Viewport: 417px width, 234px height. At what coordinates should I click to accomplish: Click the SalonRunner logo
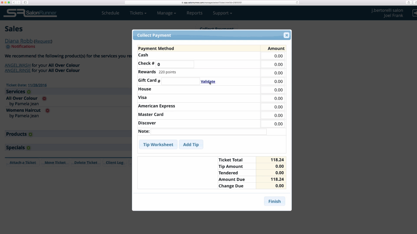(x=30, y=13)
